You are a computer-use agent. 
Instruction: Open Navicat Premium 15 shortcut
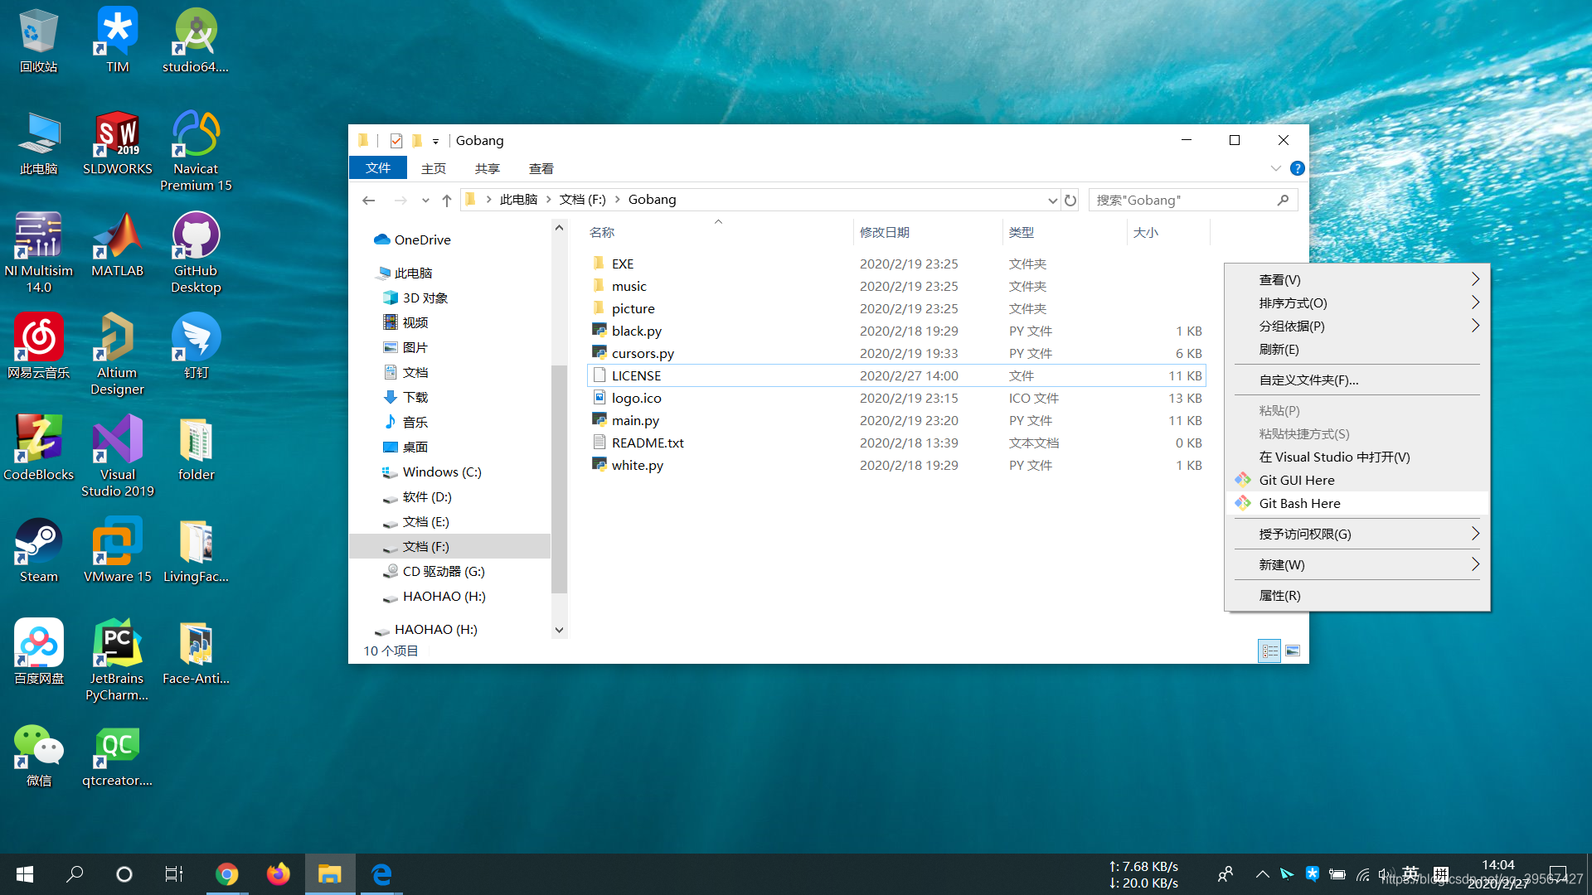coord(196,152)
